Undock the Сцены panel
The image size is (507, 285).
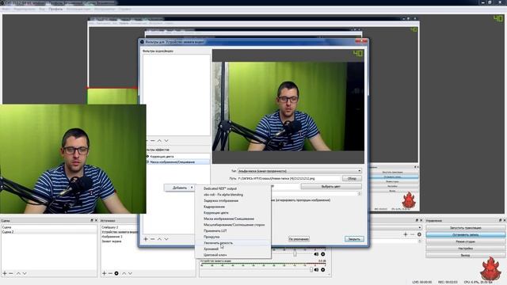click(x=92, y=220)
